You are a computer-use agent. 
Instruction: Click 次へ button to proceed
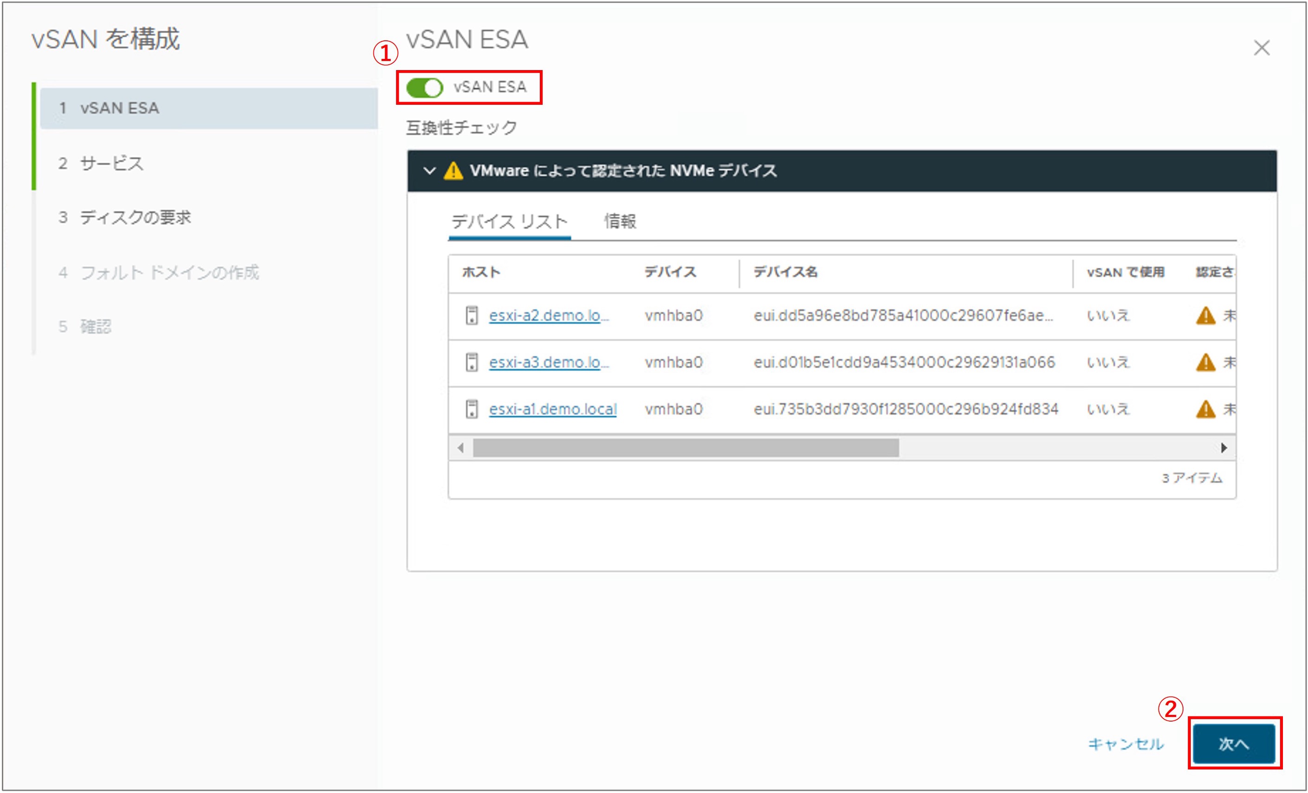[x=1234, y=744]
